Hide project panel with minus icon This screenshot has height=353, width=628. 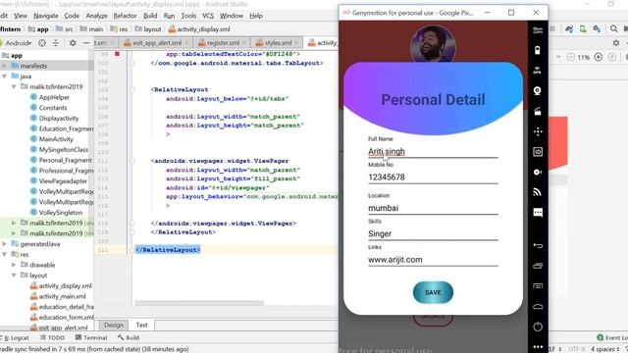tap(86, 42)
